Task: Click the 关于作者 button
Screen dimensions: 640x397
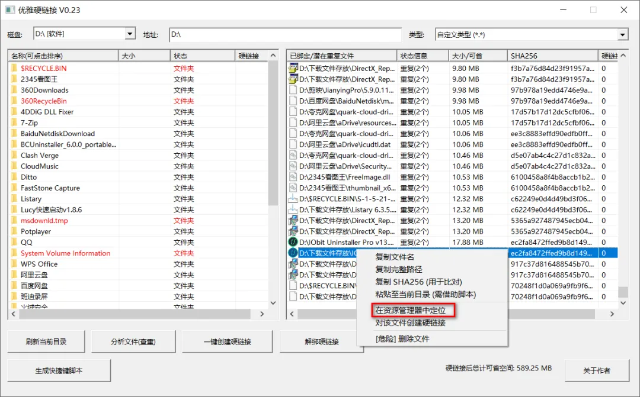Action: click(x=597, y=370)
